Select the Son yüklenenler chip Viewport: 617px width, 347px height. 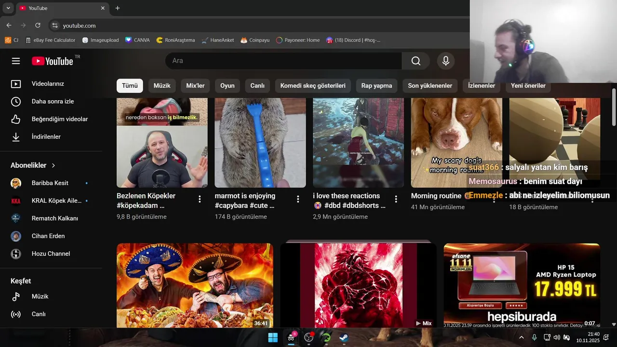pyautogui.click(x=430, y=86)
